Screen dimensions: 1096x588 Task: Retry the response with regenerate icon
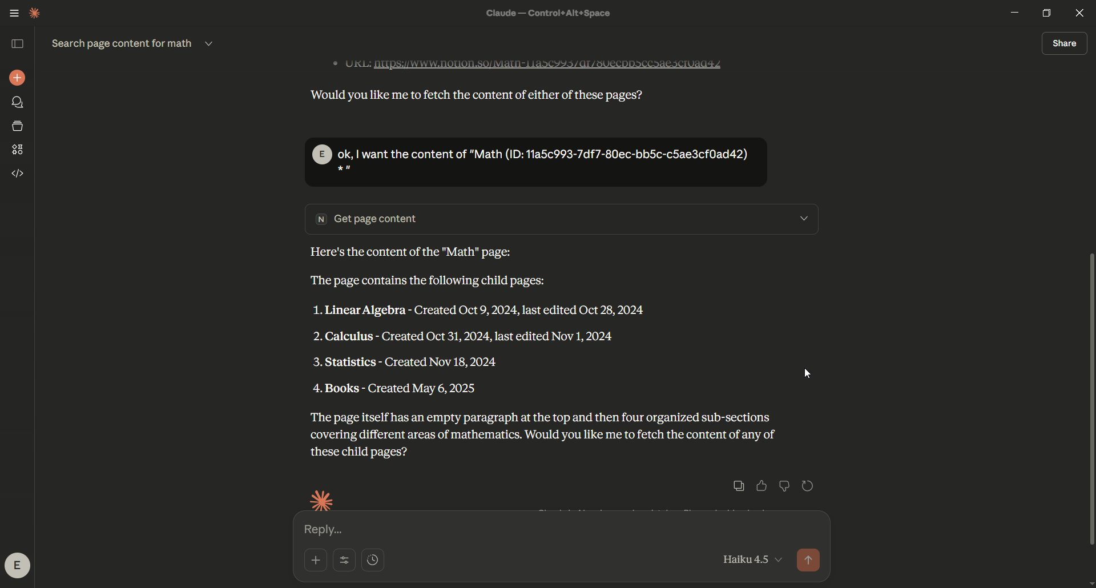[807, 486]
